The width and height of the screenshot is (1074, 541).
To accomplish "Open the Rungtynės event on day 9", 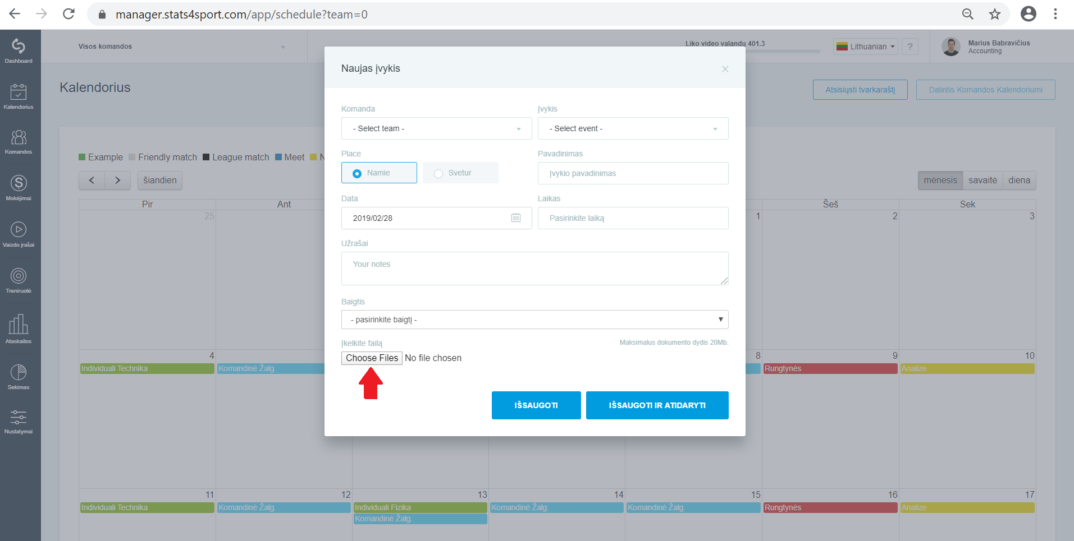I will 830,368.
